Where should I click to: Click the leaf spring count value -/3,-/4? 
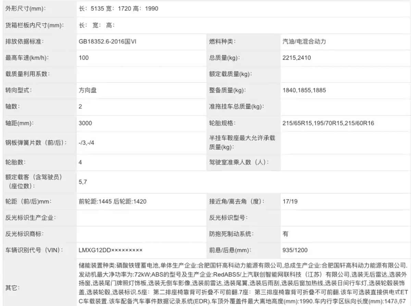(86, 143)
